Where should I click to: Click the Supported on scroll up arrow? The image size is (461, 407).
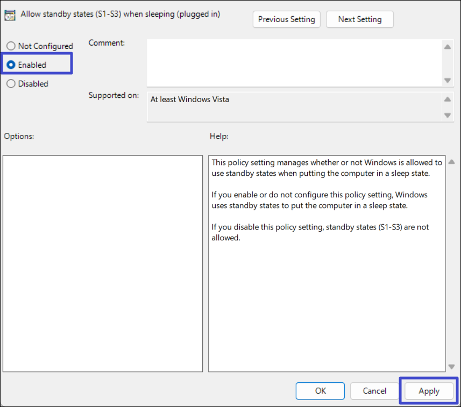point(447,99)
